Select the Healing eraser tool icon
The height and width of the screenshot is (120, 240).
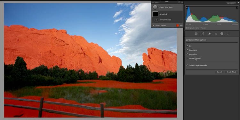pos(210,34)
